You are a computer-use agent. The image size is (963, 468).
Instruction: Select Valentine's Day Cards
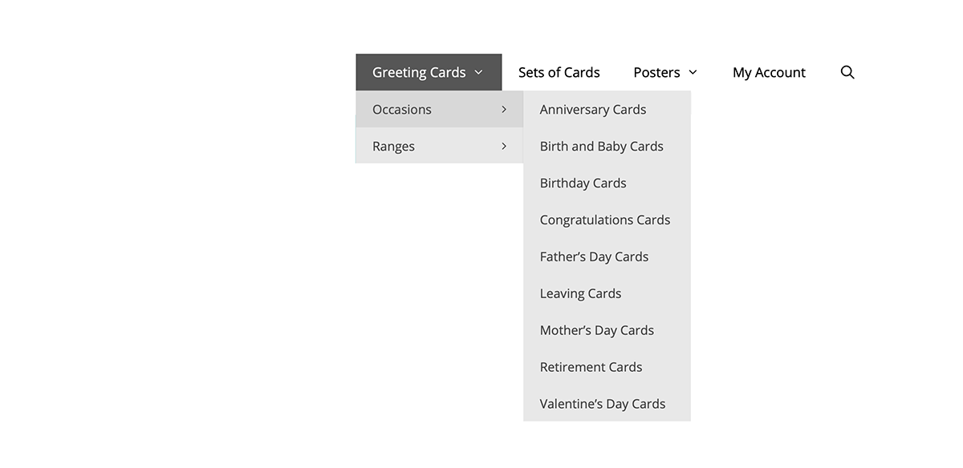603,404
